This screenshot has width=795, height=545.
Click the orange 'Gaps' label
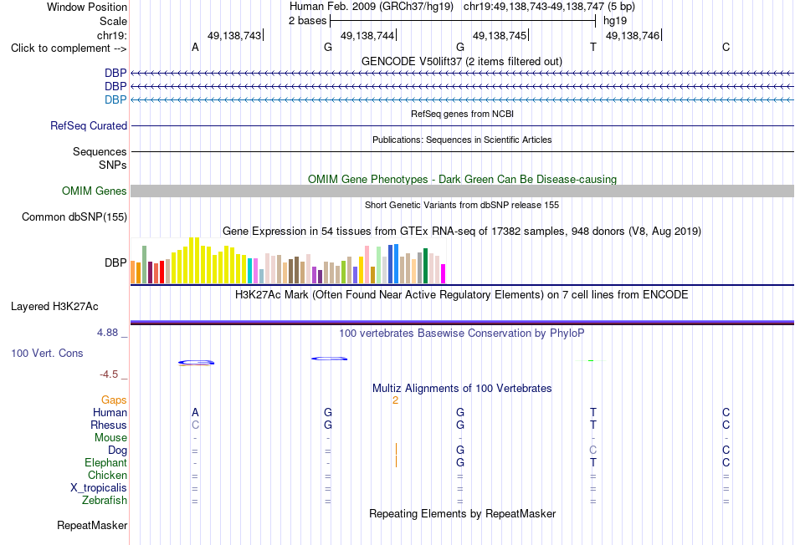coord(114,400)
